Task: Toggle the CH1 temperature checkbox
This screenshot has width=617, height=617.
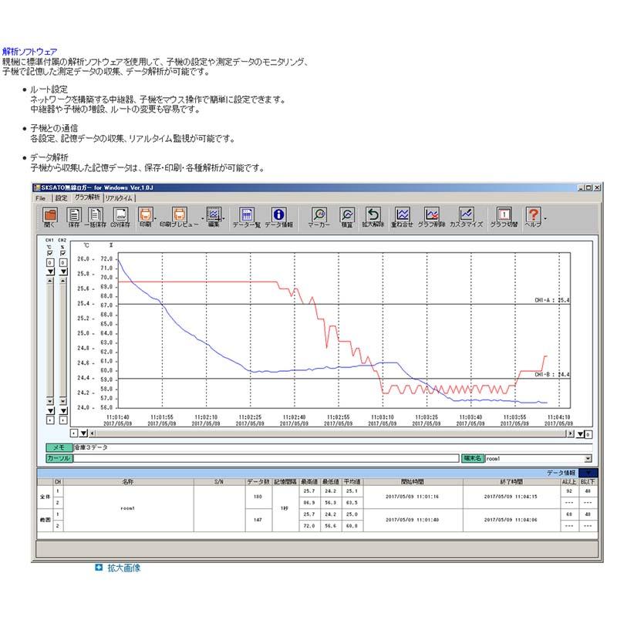Action: [50, 253]
